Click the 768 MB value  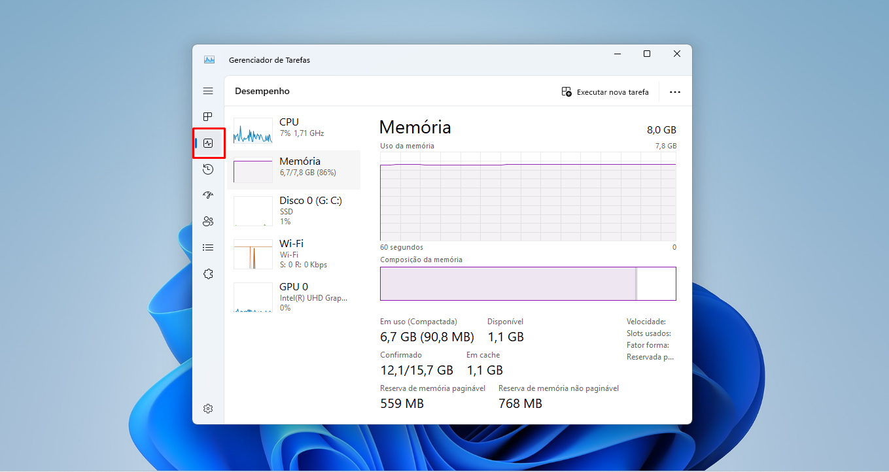521,404
